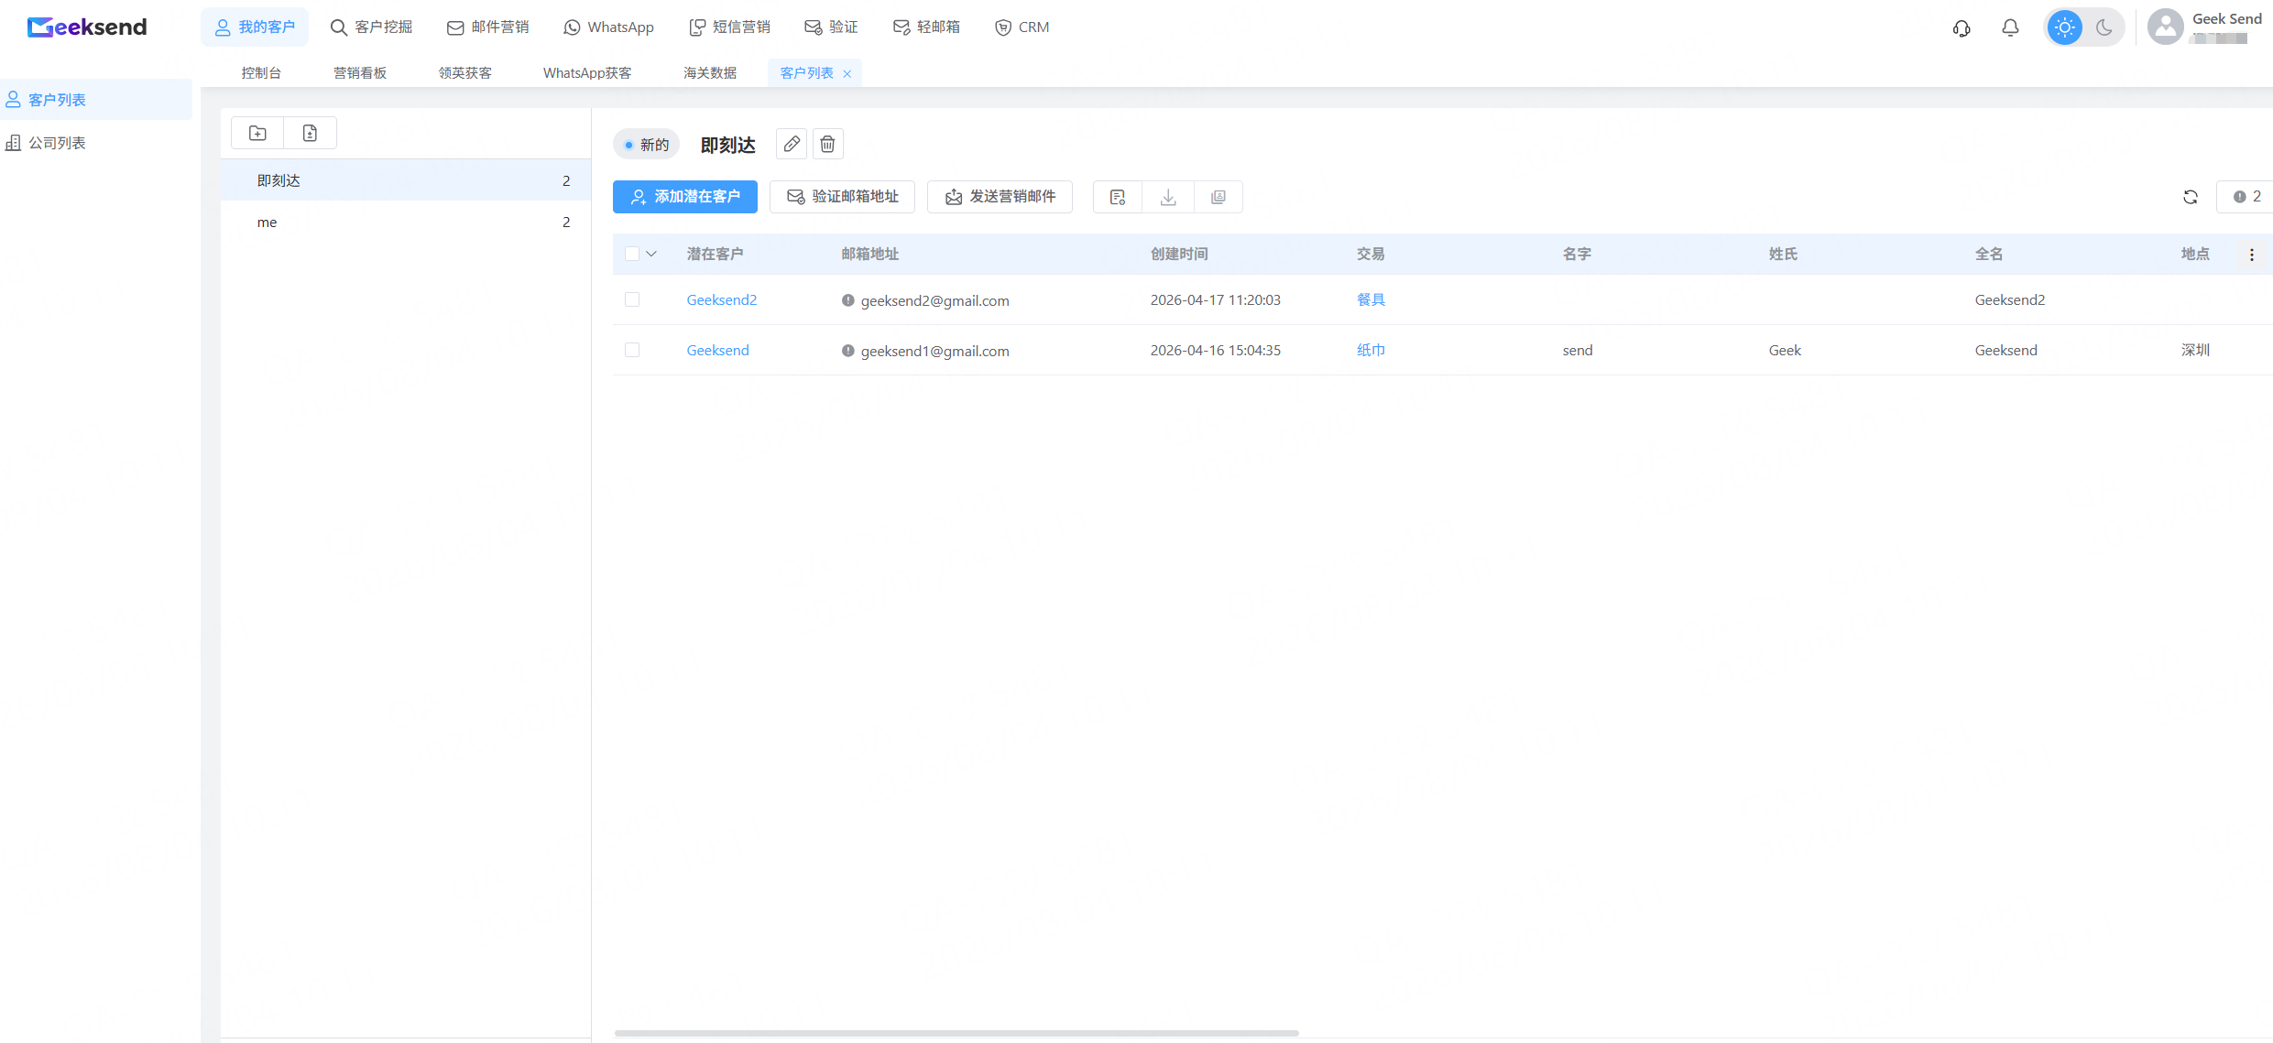Screen dimensions: 2273x1043
Task: Open 餐具 deal link
Action: [1371, 299]
